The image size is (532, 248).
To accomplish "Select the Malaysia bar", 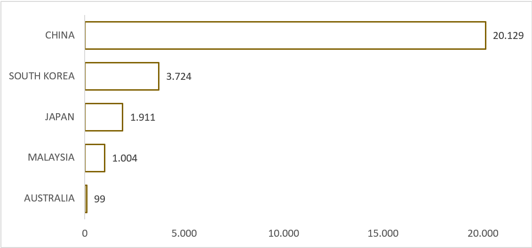I will click(x=95, y=158).
